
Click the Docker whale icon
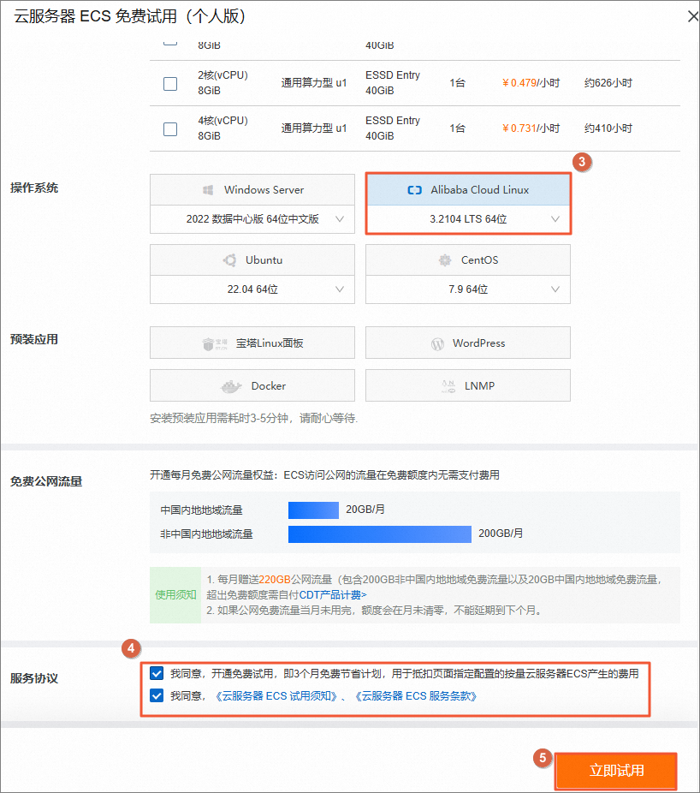[x=232, y=386]
